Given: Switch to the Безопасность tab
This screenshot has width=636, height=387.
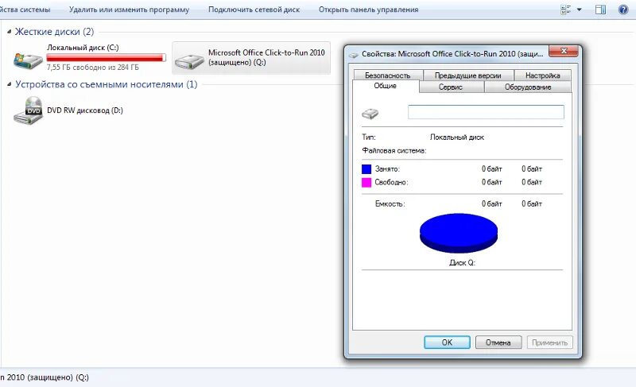Looking at the screenshot, I should coord(388,75).
